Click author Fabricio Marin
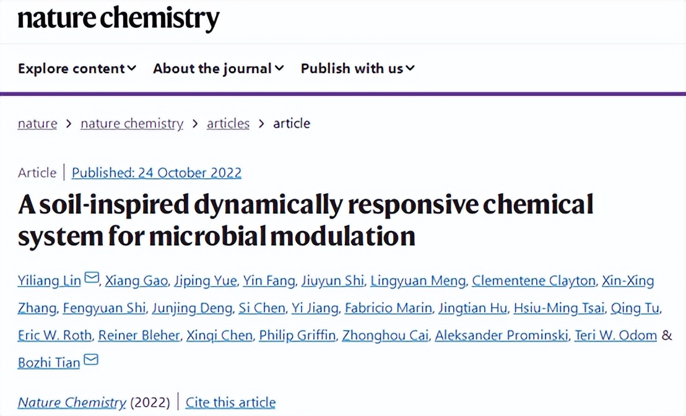686x416 pixels. [x=388, y=308]
